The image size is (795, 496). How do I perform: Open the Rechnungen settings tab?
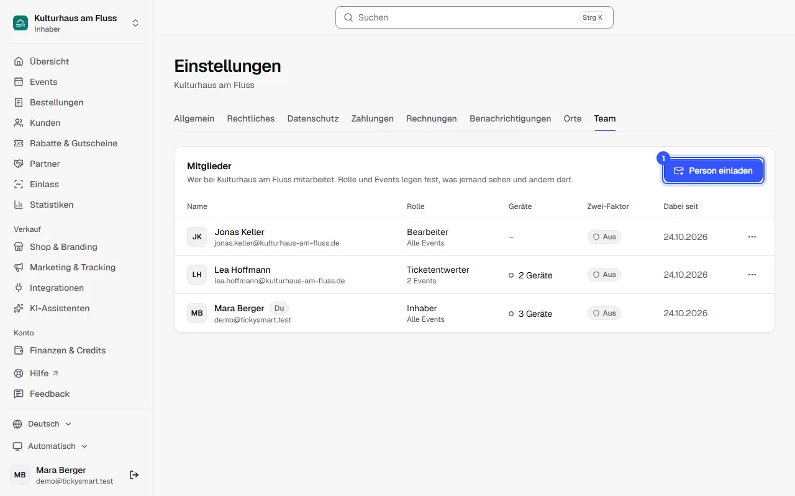pos(432,118)
